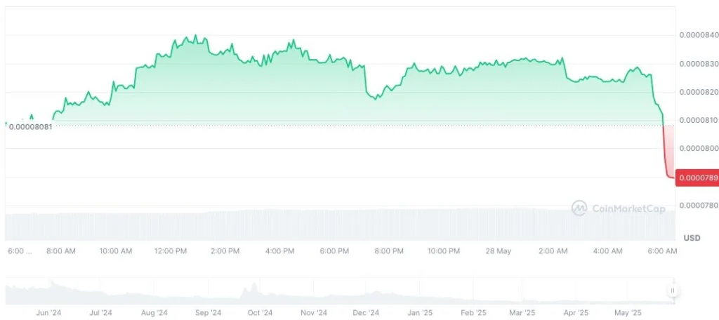Grab the range slider handle on mini timeline
Screen dimensions: 719x320
point(673,291)
